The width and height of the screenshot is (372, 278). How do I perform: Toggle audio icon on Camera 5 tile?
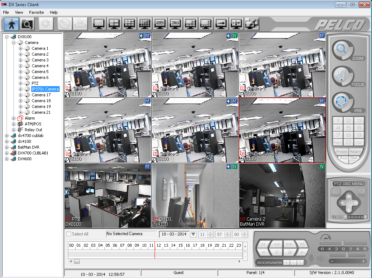[229, 101]
